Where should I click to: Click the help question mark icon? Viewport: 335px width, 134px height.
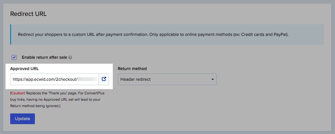[70, 58]
